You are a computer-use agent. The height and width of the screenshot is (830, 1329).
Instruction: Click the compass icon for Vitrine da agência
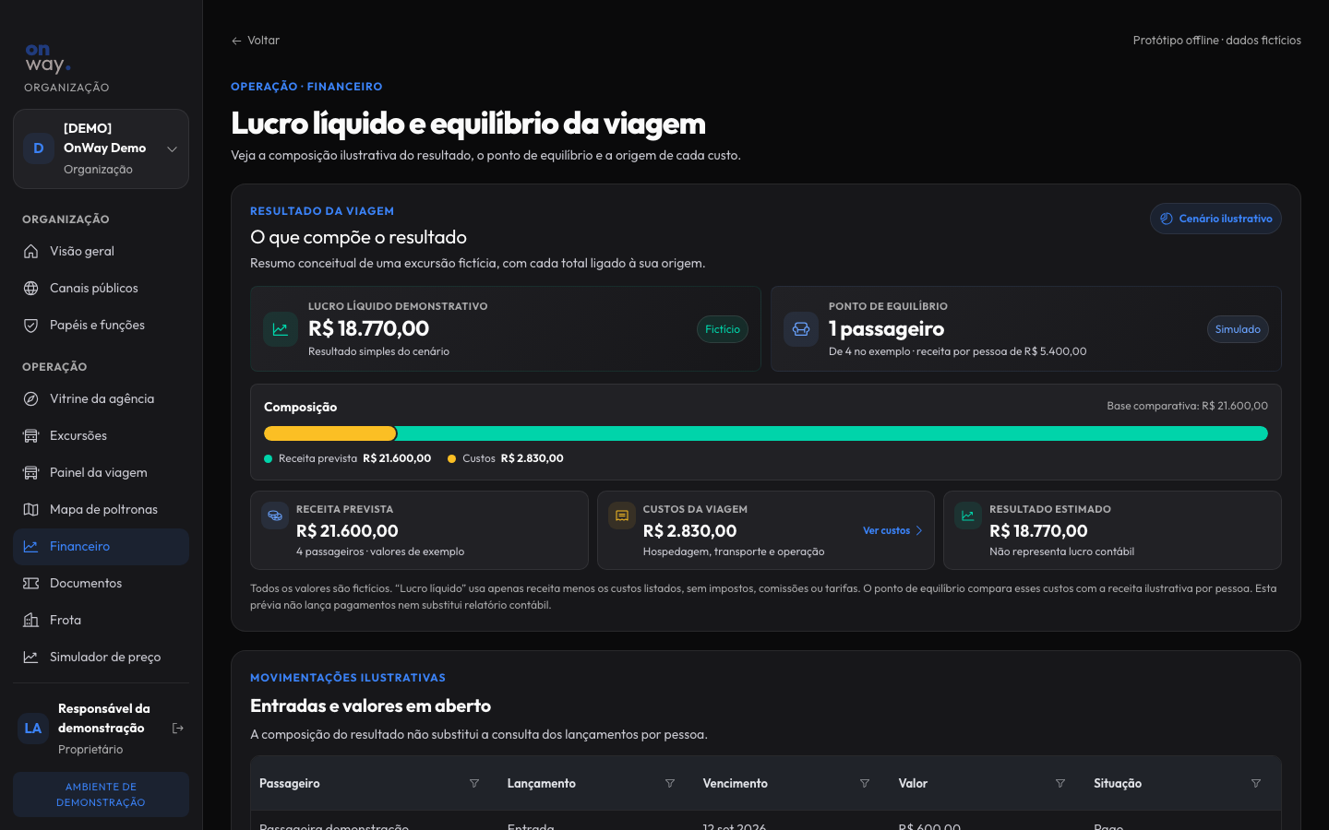30,398
